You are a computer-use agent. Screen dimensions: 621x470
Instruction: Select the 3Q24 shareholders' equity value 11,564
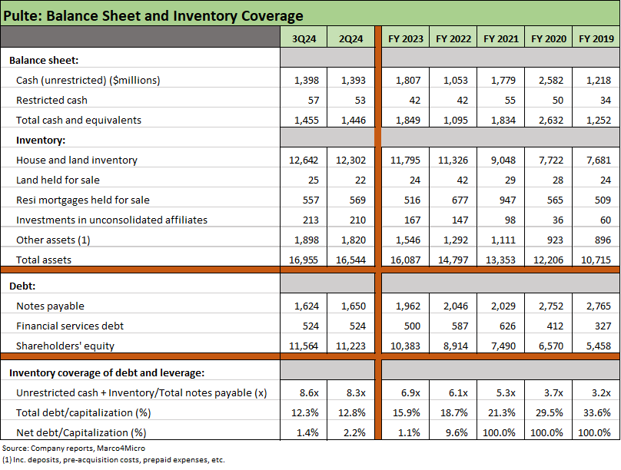coord(304,346)
